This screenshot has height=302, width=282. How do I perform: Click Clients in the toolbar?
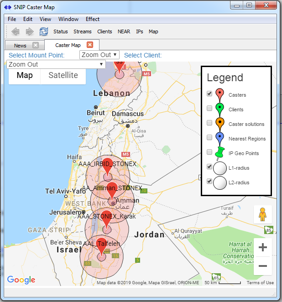pyautogui.click(x=104, y=31)
